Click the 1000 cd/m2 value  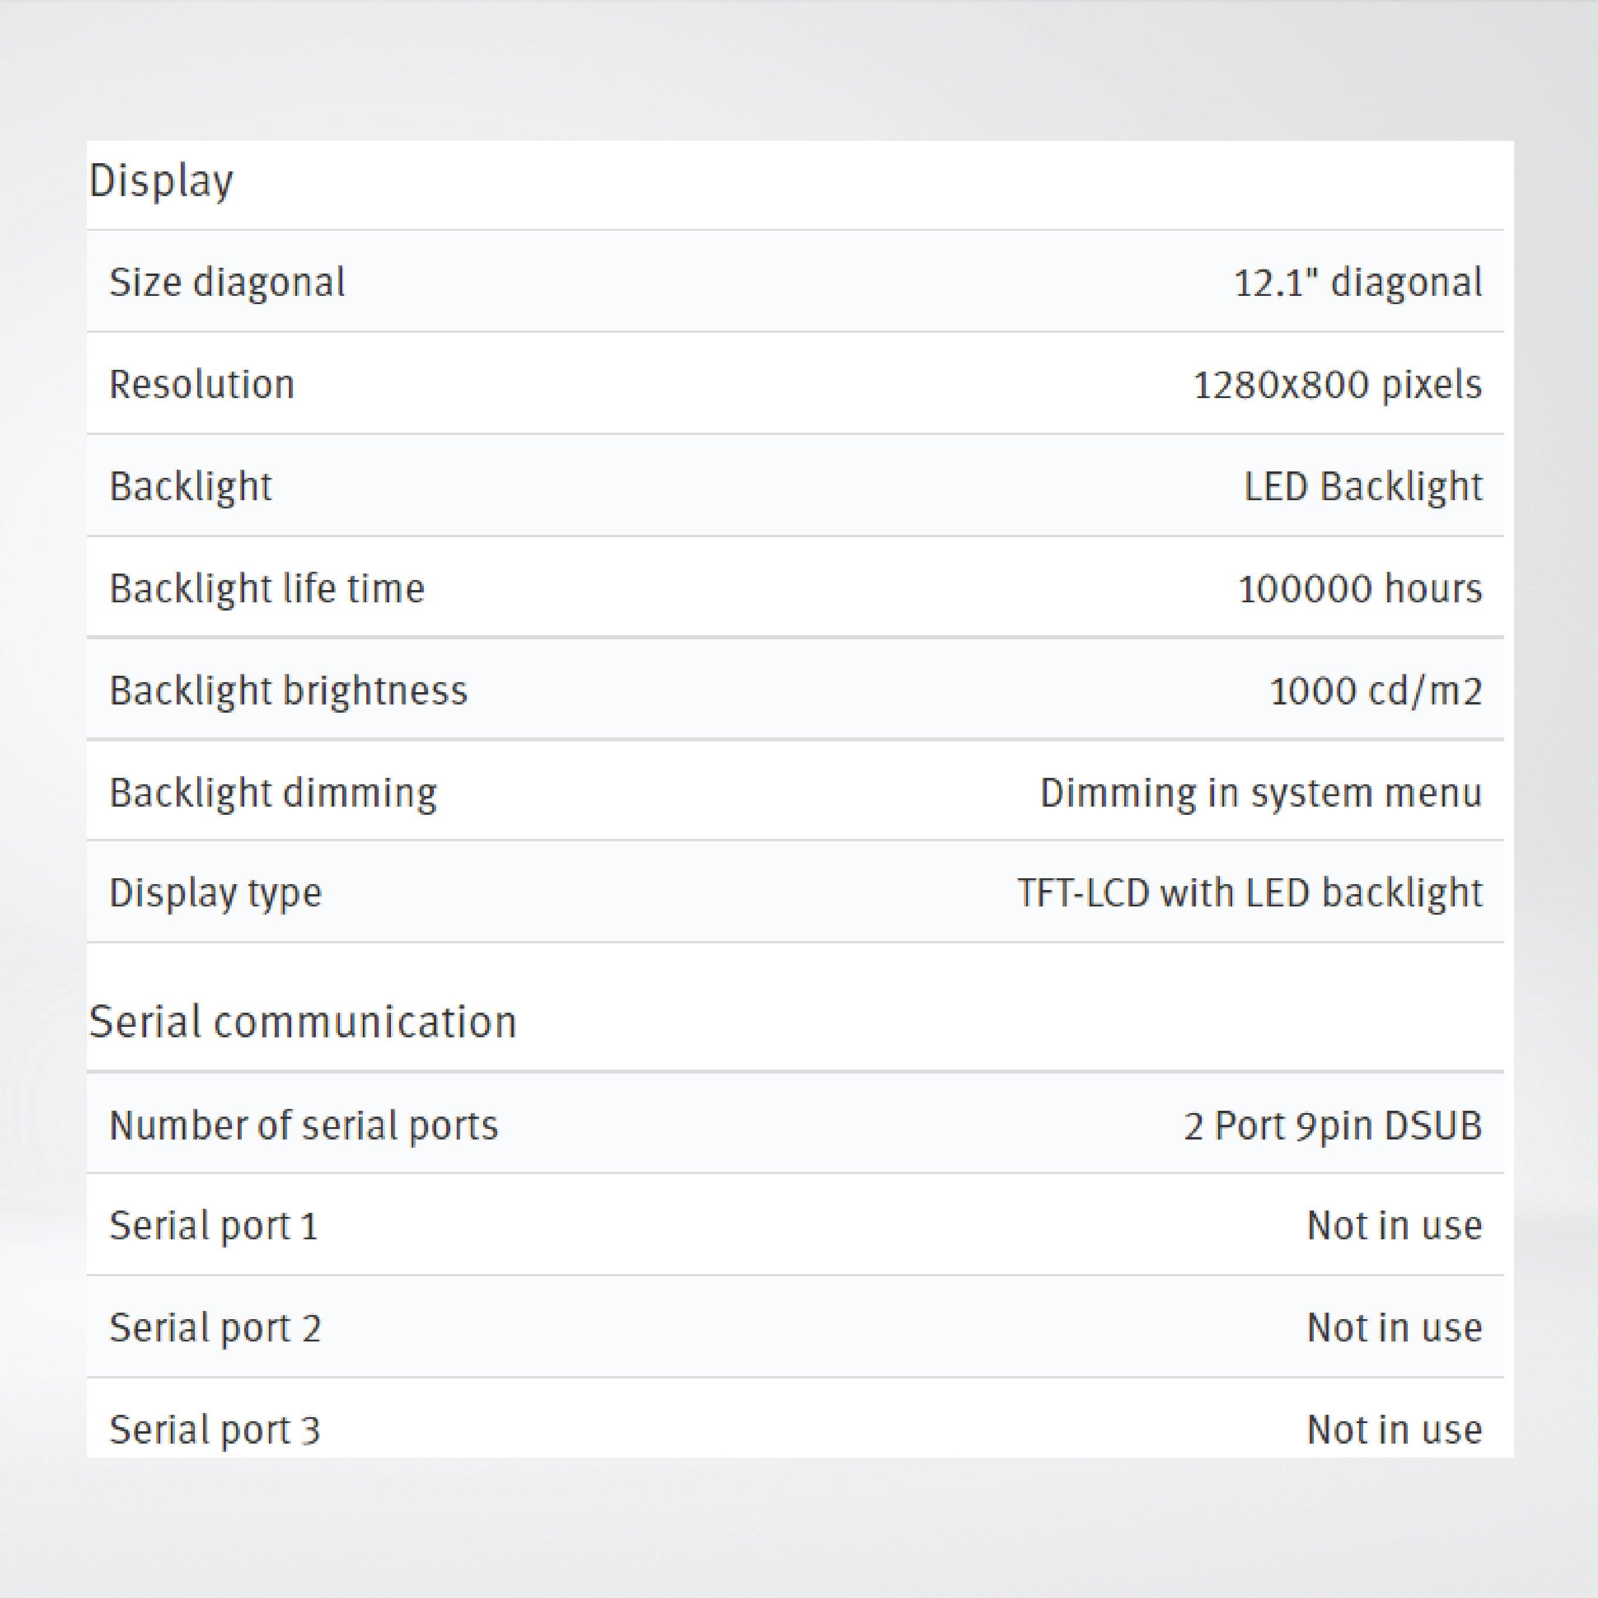(x=1375, y=690)
